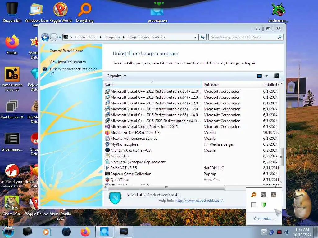Click the green shield tray popup icon

263,205
